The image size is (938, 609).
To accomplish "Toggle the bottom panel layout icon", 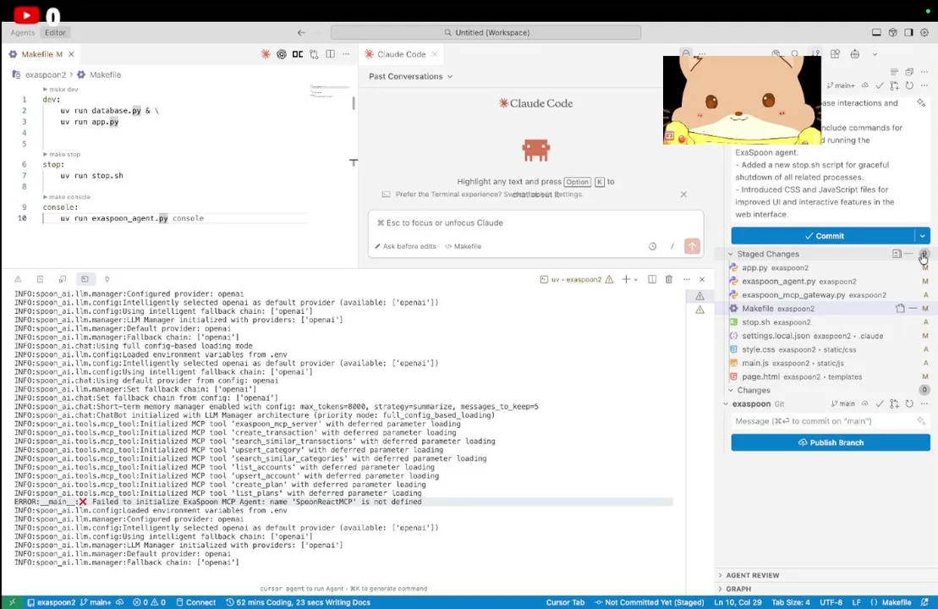I will coord(876,32).
